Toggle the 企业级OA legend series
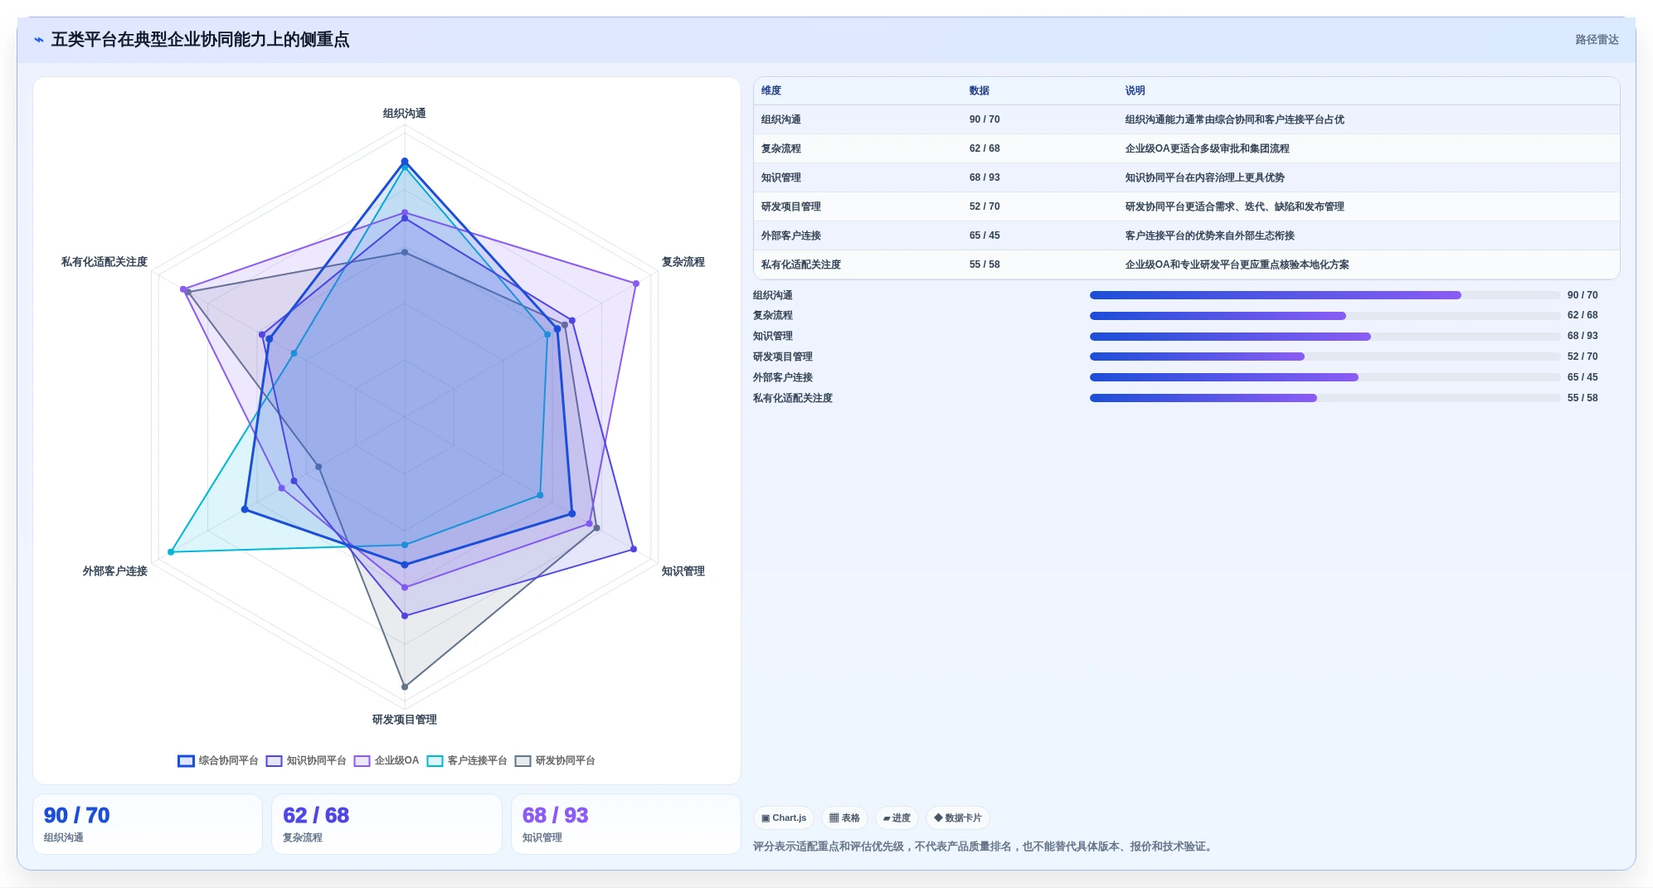Screen dimensions: 1653x888 point(387,760)
